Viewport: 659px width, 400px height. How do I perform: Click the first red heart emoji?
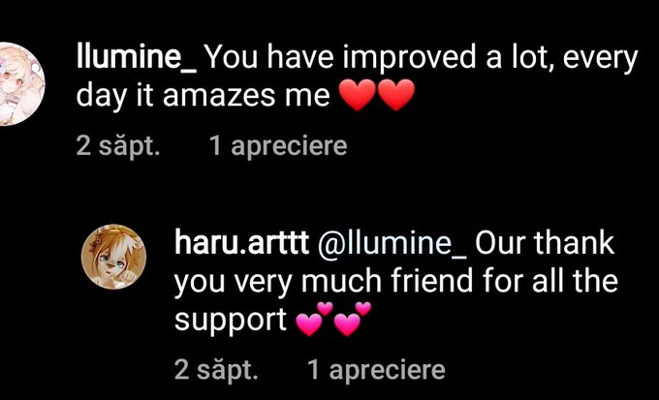(357, 95)
